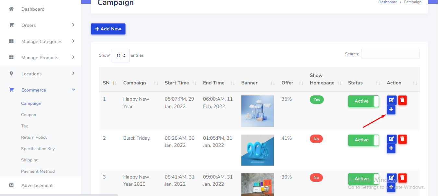Toggle Active status for Black Friday campaign
The width and height of the screenshot is (438, 196).
coord(363,140)
